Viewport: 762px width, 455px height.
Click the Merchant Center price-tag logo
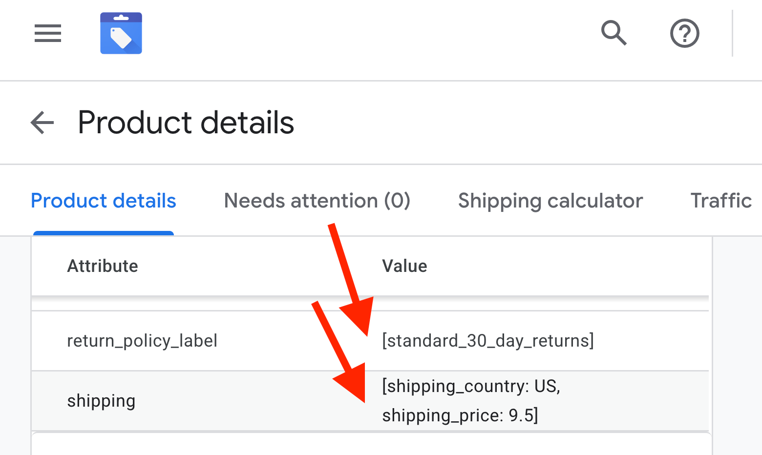pyautogui.click(x=121, y=33)
